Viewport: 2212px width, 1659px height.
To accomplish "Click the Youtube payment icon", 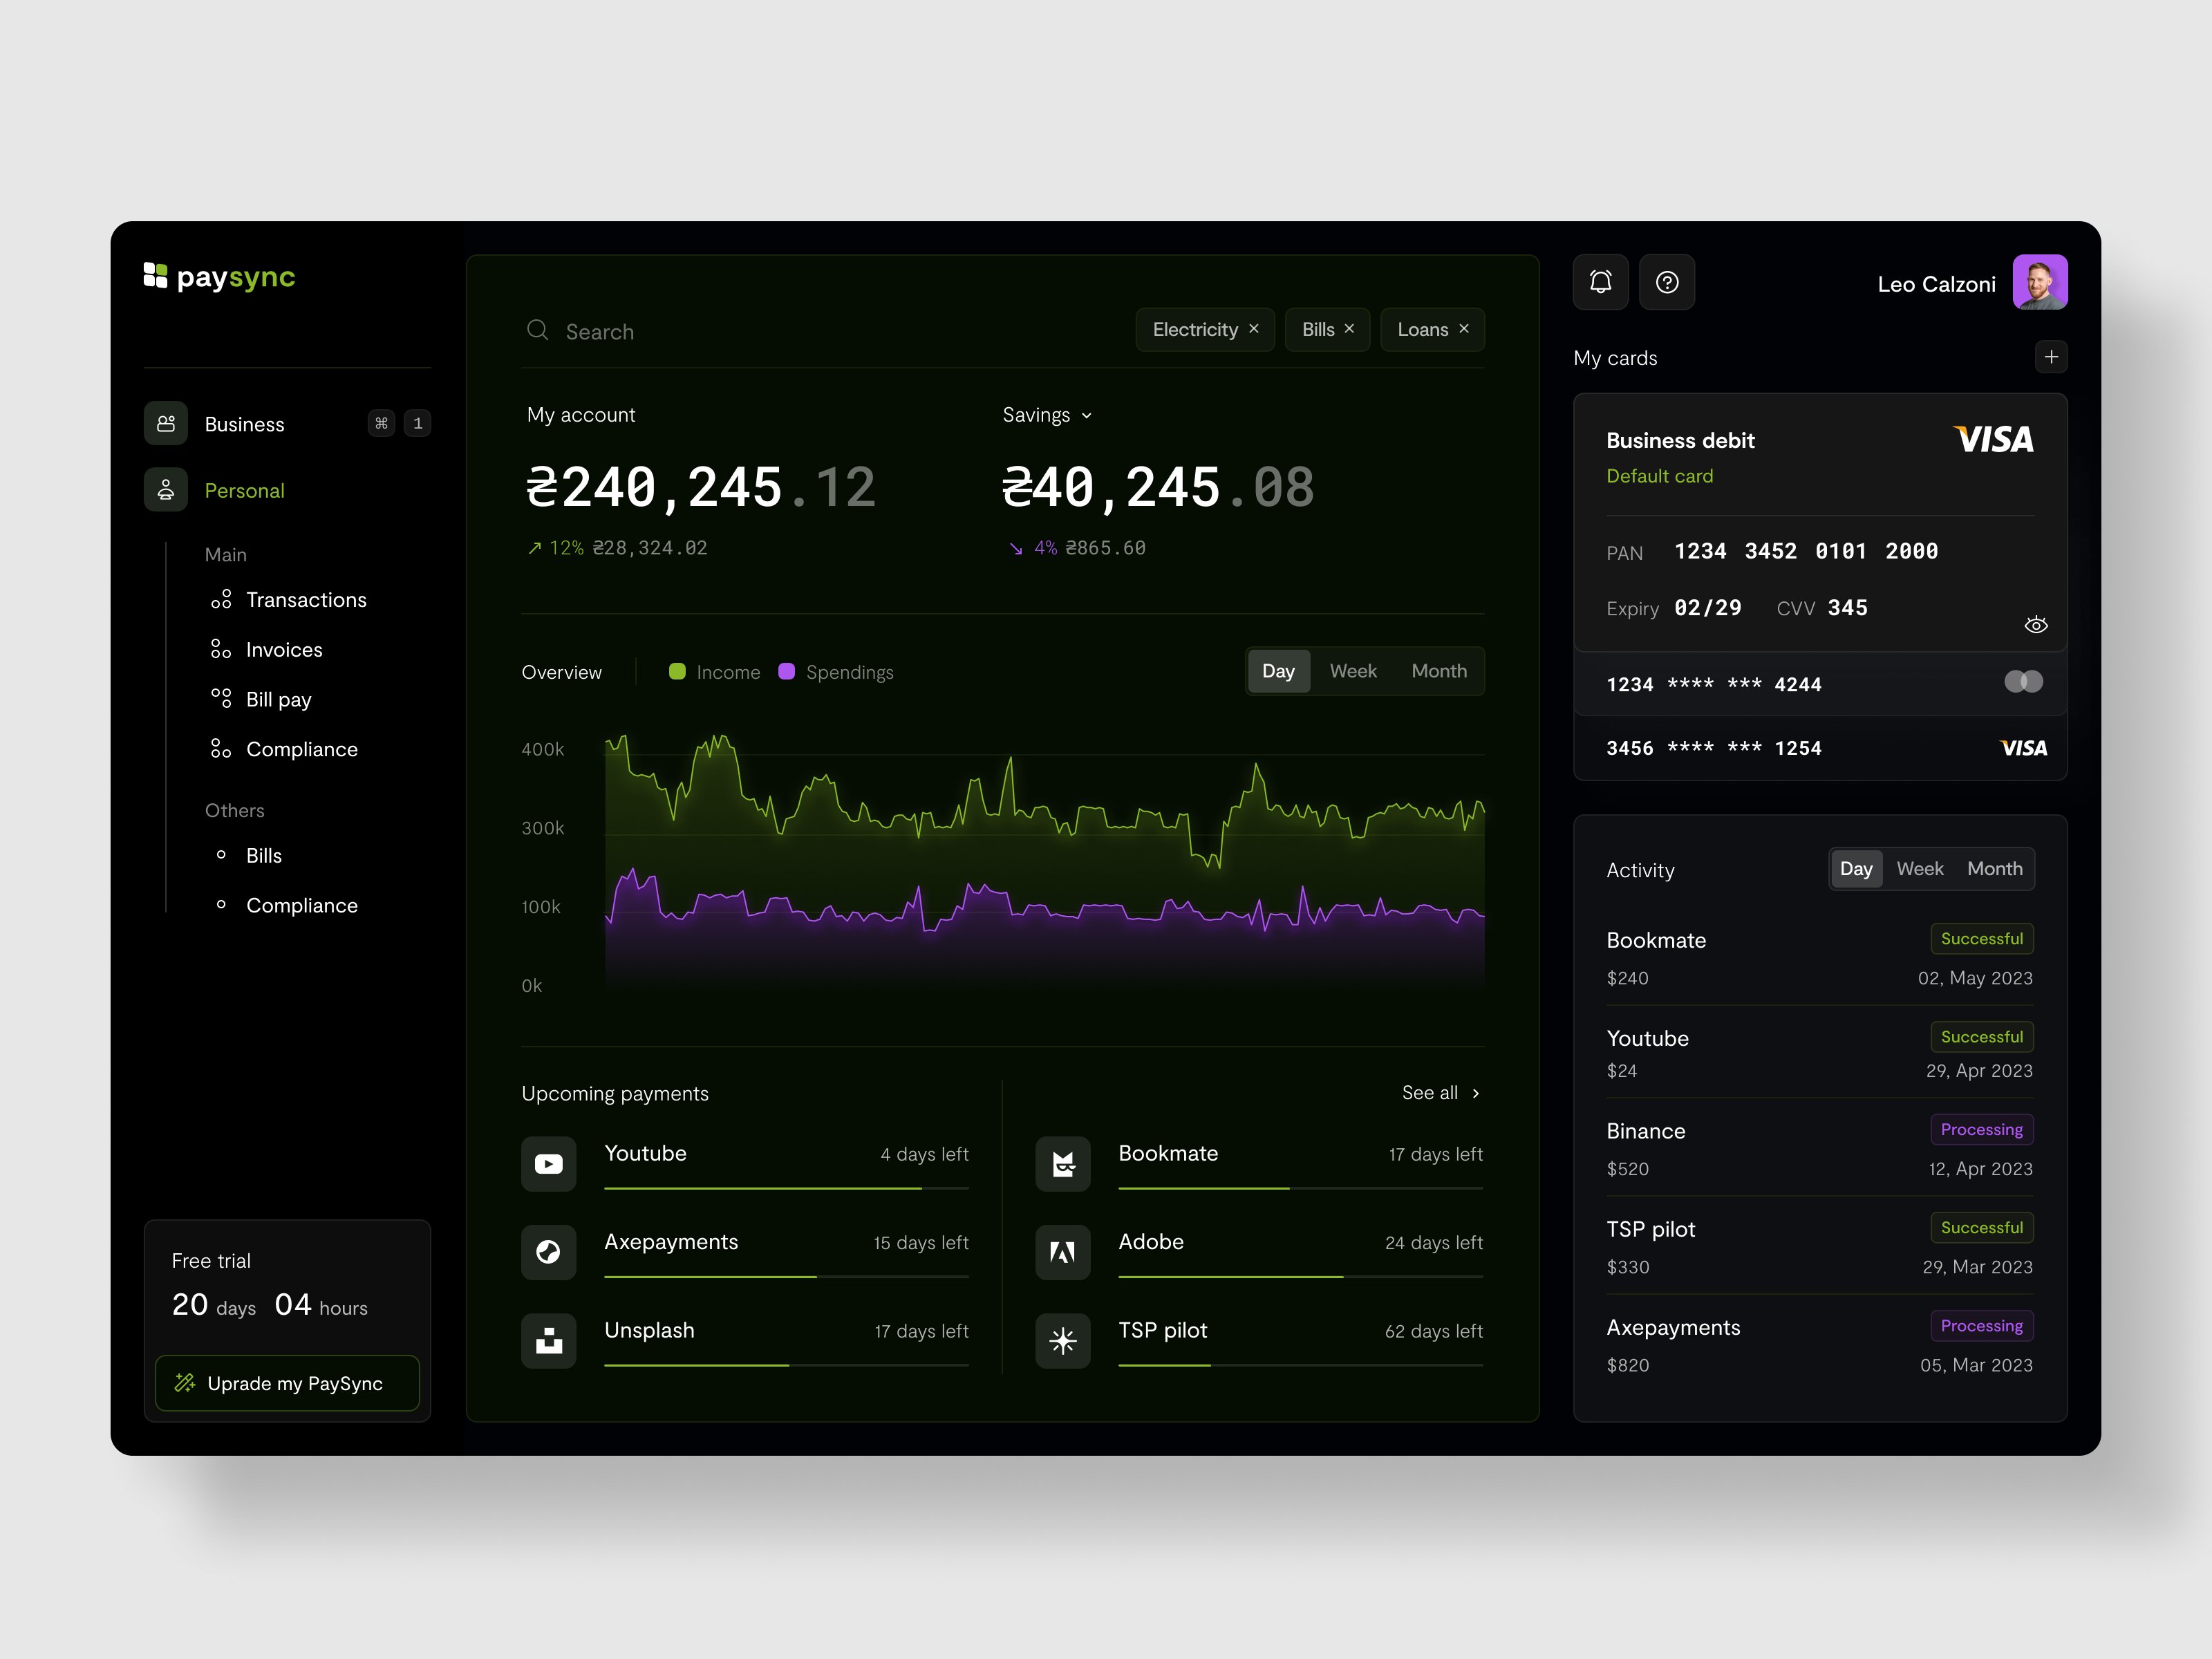I will (x=548, y=1164).
